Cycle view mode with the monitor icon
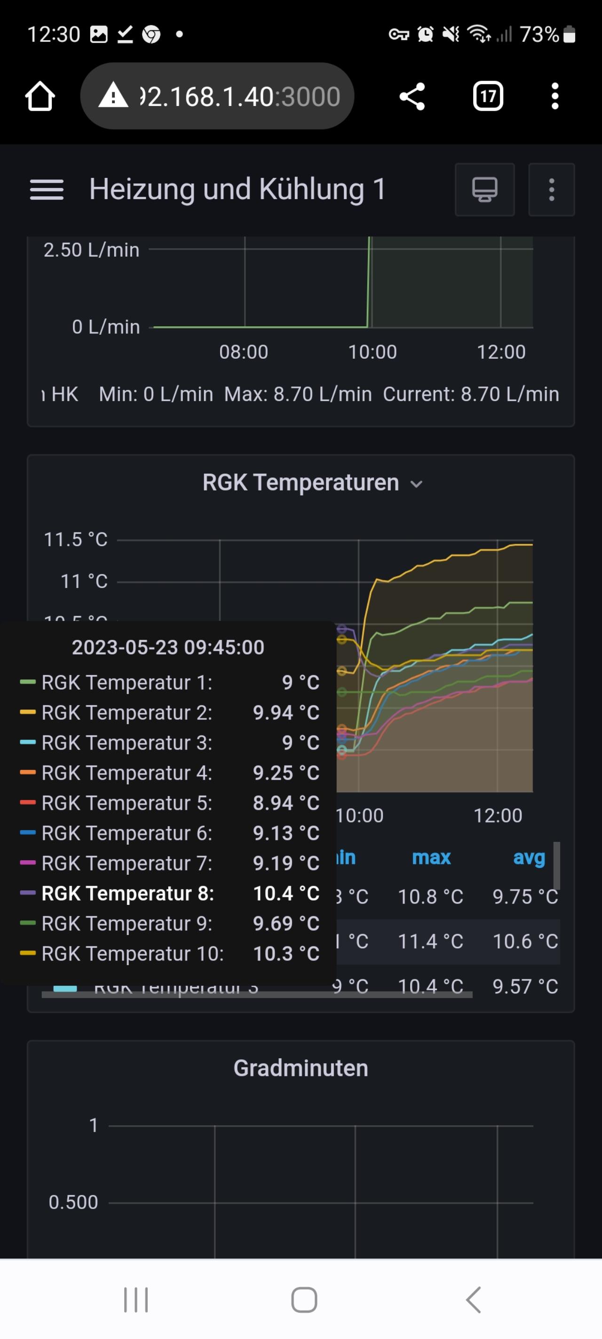This screenshot has width=602, height=1339. tap(484, 190)
